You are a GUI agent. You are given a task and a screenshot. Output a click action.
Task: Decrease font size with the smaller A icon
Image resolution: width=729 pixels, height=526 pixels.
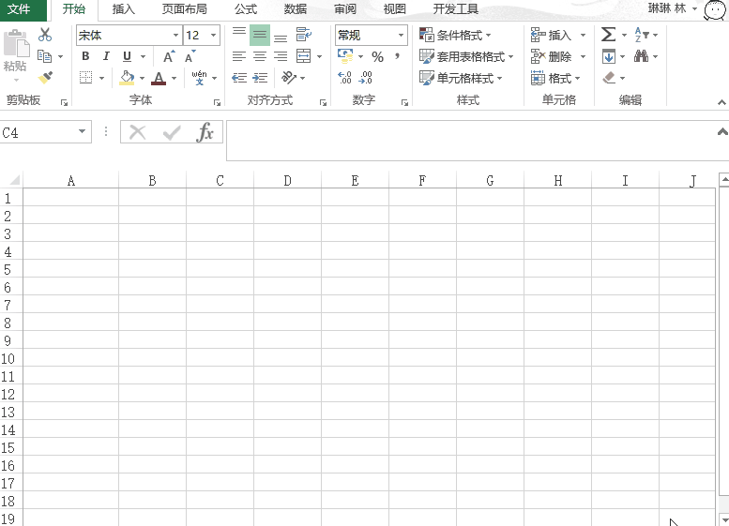(x=190, y=56)
